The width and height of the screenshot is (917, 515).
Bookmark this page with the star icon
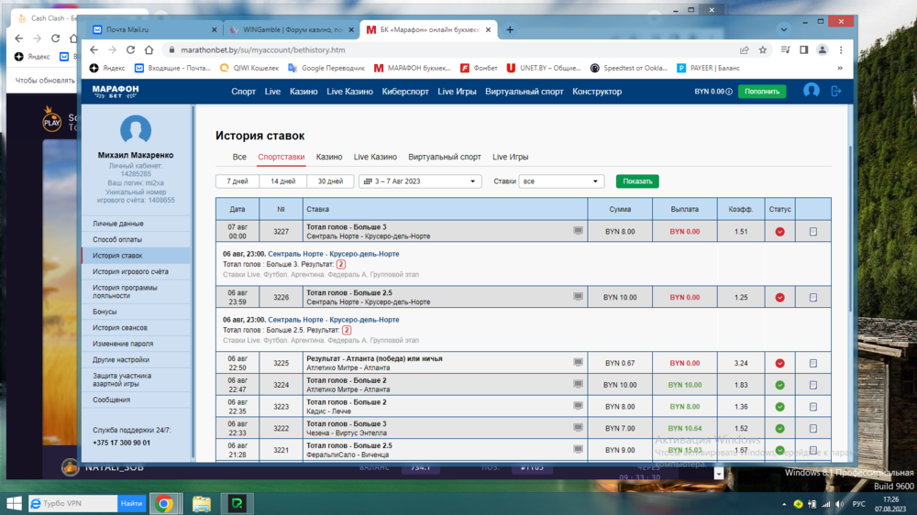(763, 50)
